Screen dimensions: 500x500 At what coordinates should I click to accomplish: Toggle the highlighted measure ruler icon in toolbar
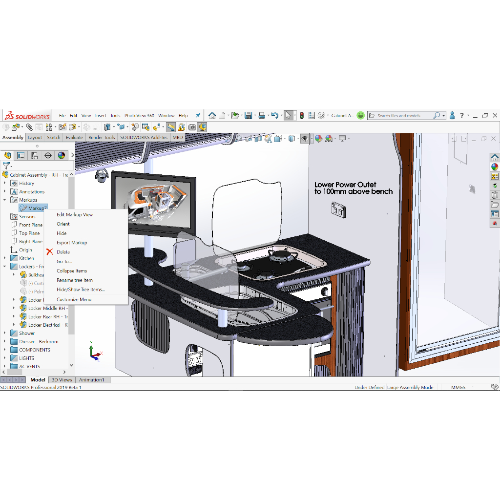click(171, 127)
